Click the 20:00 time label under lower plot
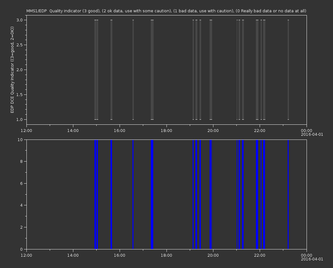This screenshot has height=268, width=333. tap(213, 255)
